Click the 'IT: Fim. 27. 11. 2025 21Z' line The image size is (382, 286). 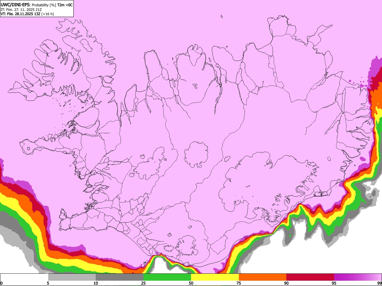21,10
